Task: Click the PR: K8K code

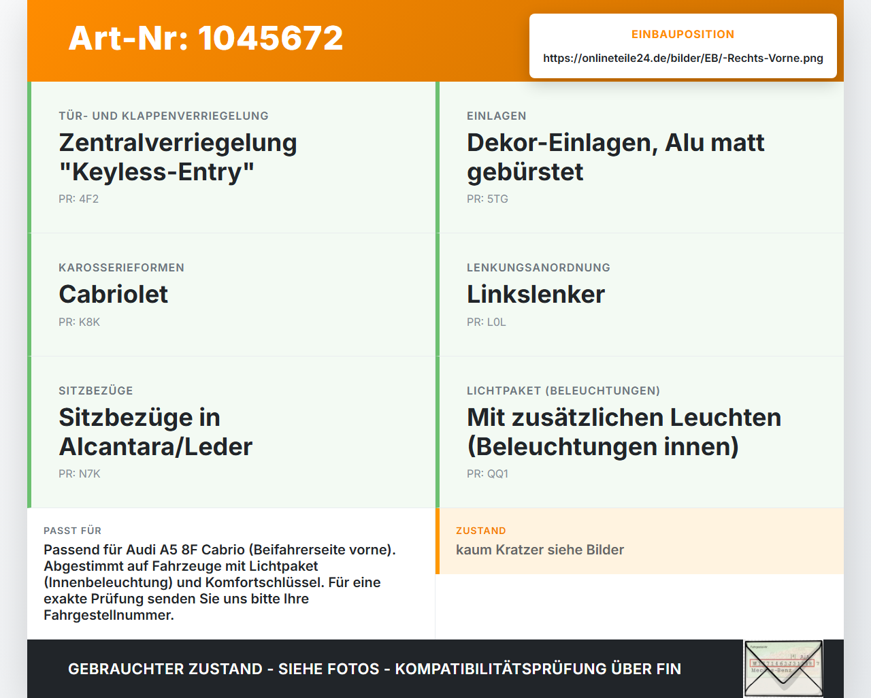Action: pos(79,322)
